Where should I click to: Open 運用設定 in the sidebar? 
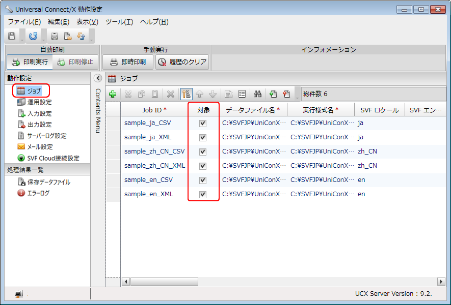click(35, 102)
